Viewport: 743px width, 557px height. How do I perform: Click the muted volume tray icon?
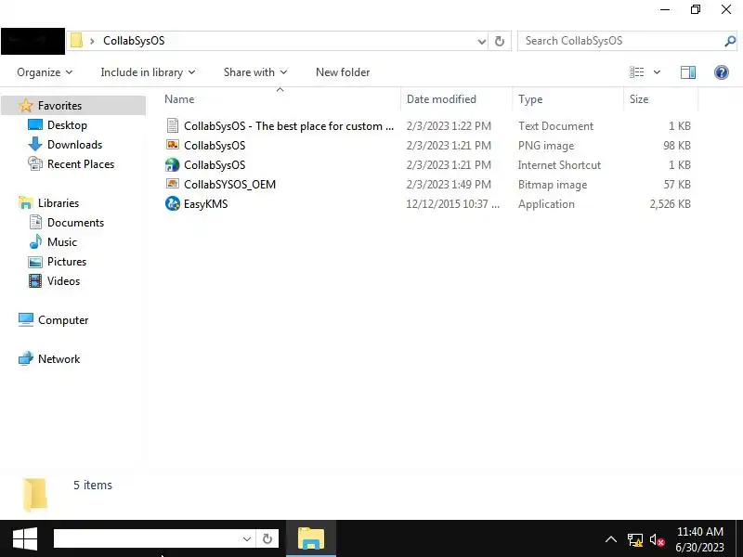pos(657,539)
